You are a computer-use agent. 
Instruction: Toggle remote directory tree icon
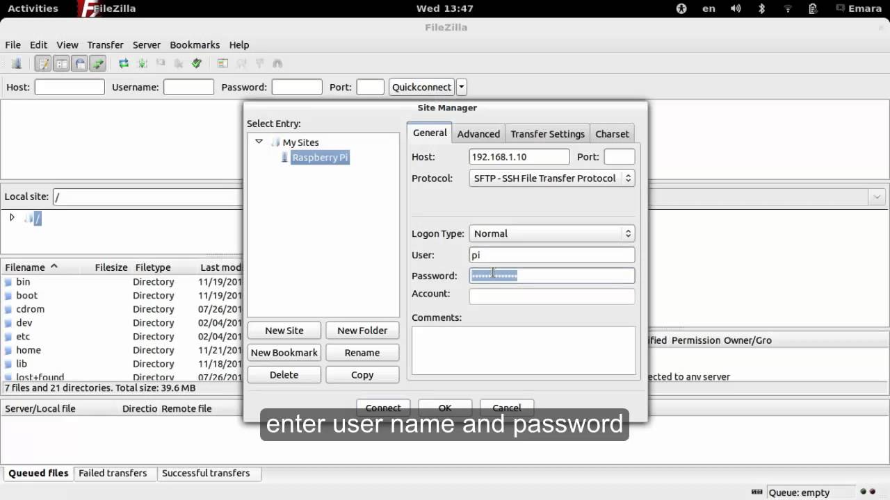pyautogui.click(x=79, y=63)
